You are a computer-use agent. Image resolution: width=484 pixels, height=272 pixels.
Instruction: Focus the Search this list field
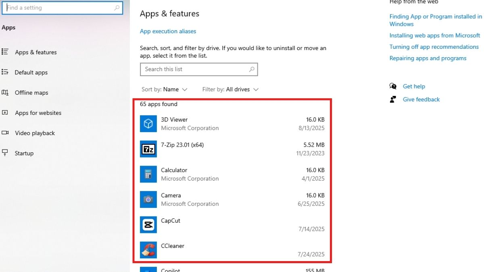199,69
